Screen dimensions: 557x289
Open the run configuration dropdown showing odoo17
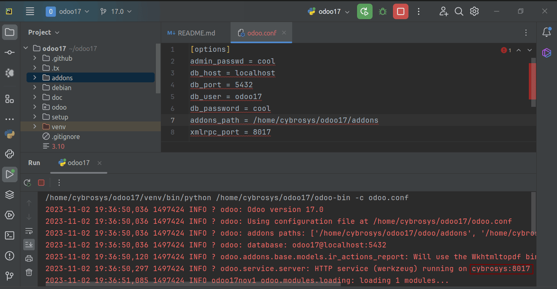329,11
